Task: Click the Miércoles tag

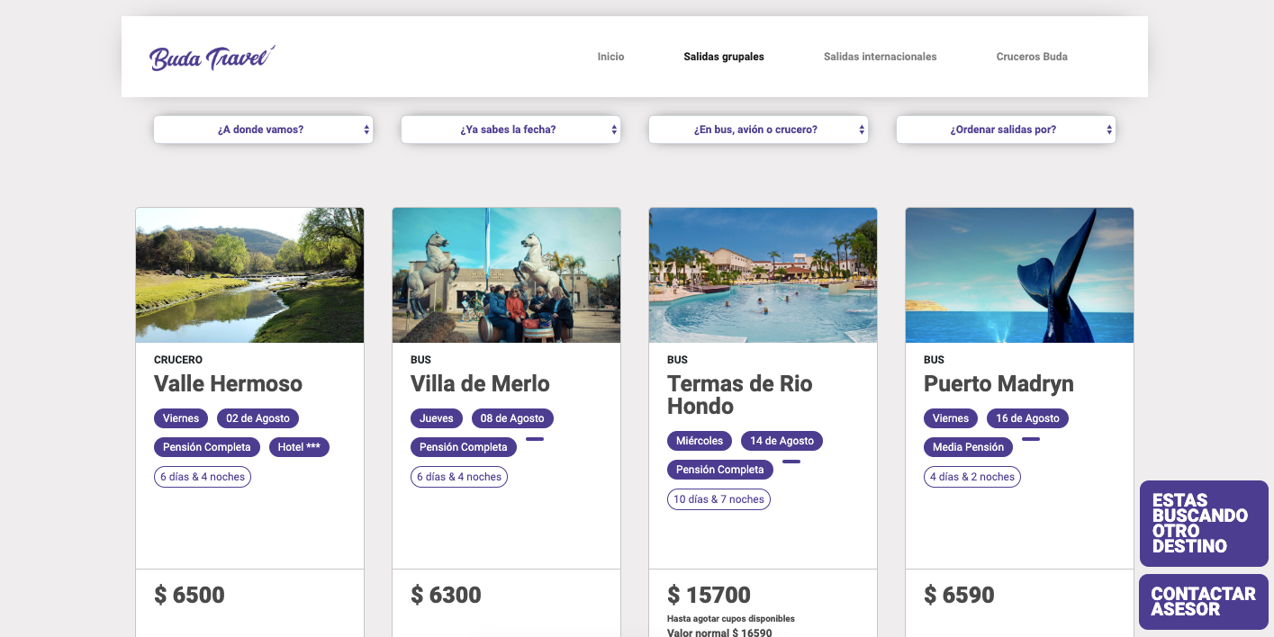Action: click(700, 441)
